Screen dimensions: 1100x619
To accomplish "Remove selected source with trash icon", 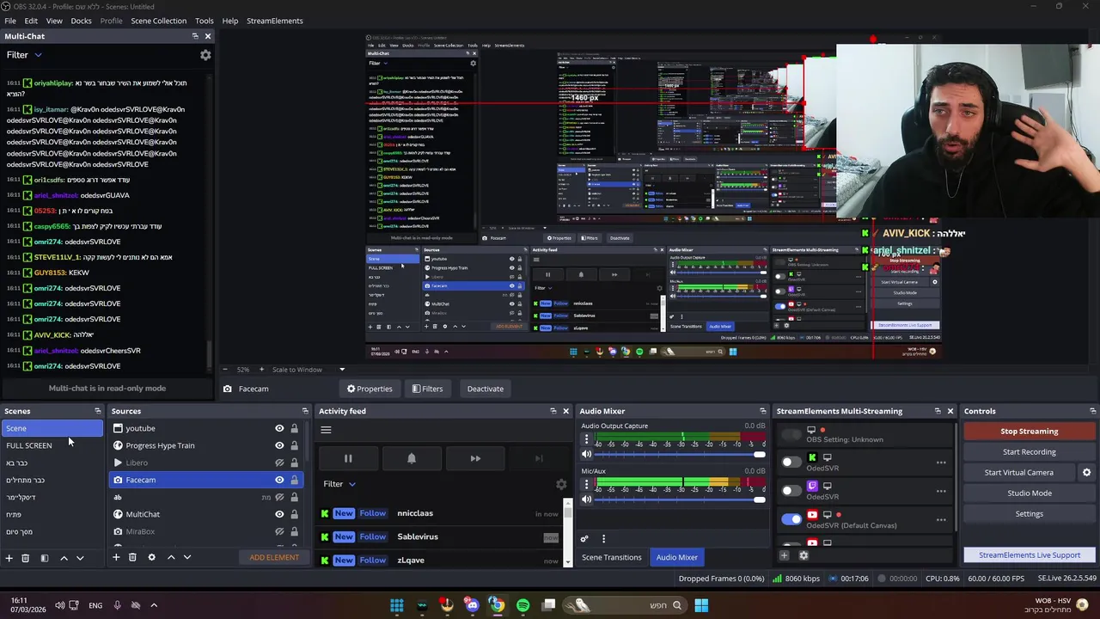I will tap(132, 557).
